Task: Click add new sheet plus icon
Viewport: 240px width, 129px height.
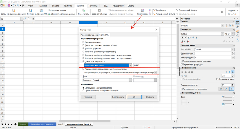Action: (15, 124)
